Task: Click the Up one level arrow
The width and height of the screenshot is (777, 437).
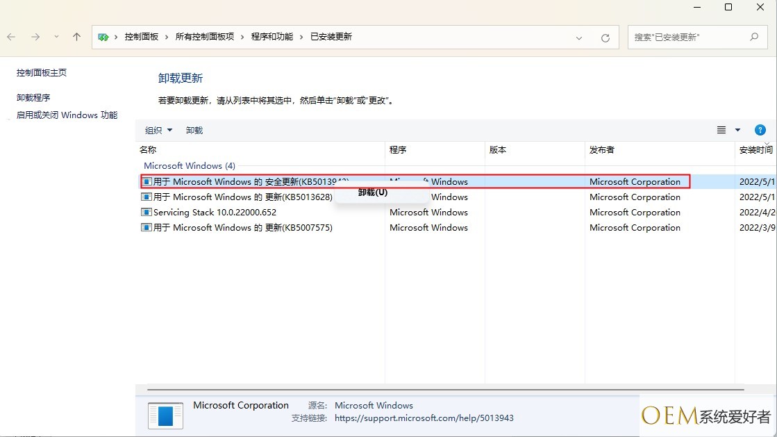Action: (x=76, y=37)
